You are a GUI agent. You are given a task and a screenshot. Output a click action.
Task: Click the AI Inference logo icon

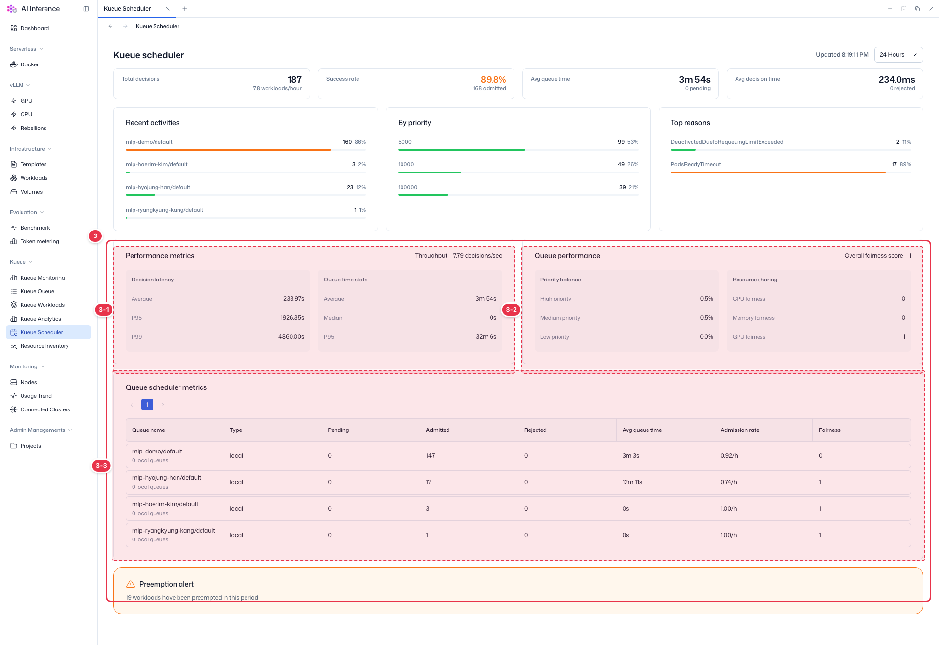click(x=12, y=9)
